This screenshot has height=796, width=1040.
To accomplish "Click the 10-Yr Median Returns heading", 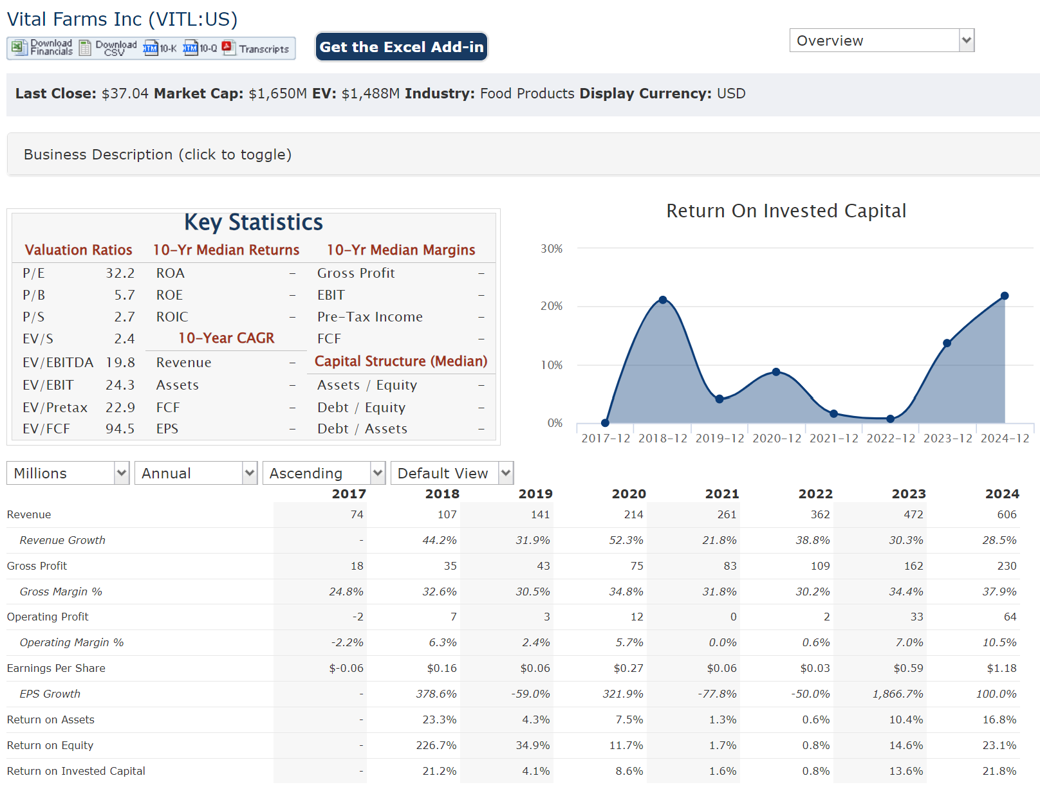I will (x=226, y=250).
